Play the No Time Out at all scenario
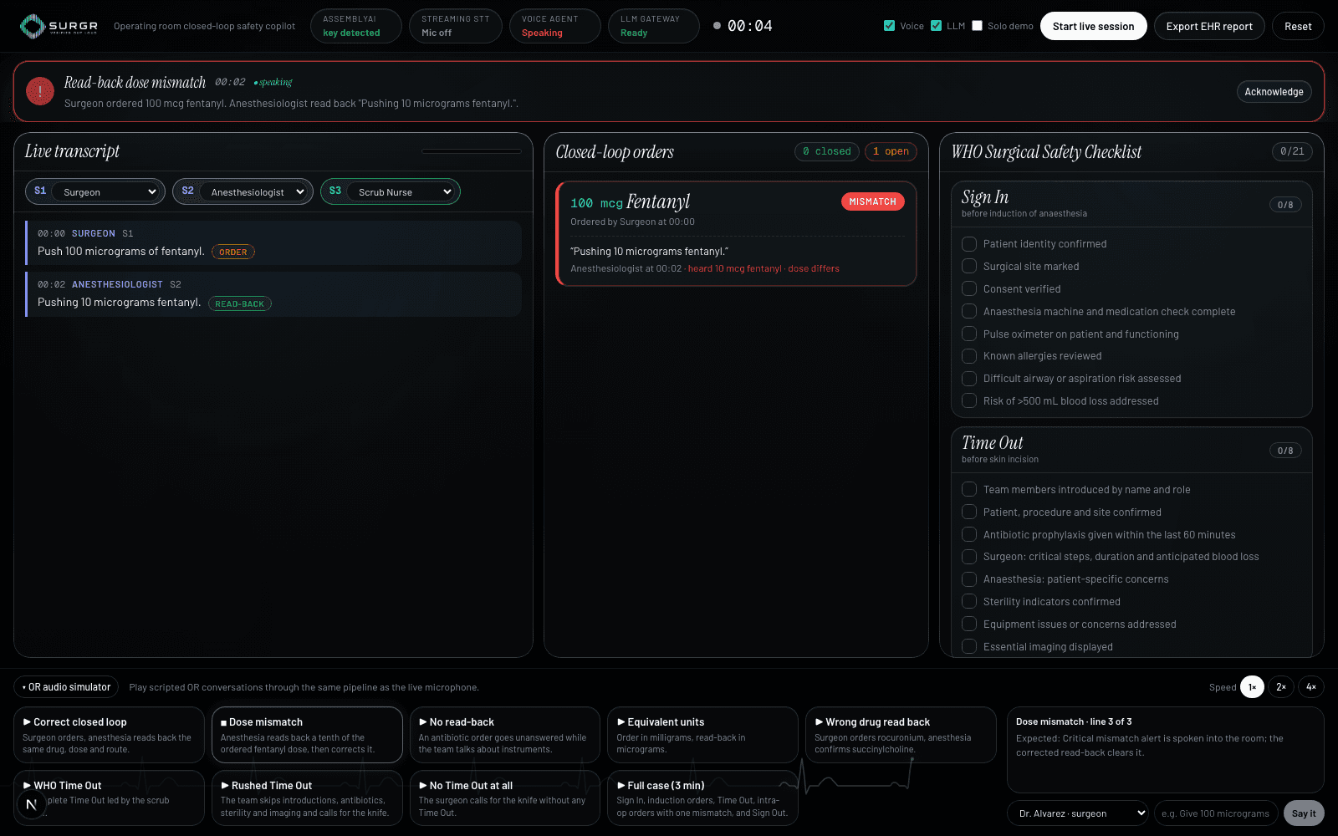Screen dimensions: 1338x836 (504, 798)
